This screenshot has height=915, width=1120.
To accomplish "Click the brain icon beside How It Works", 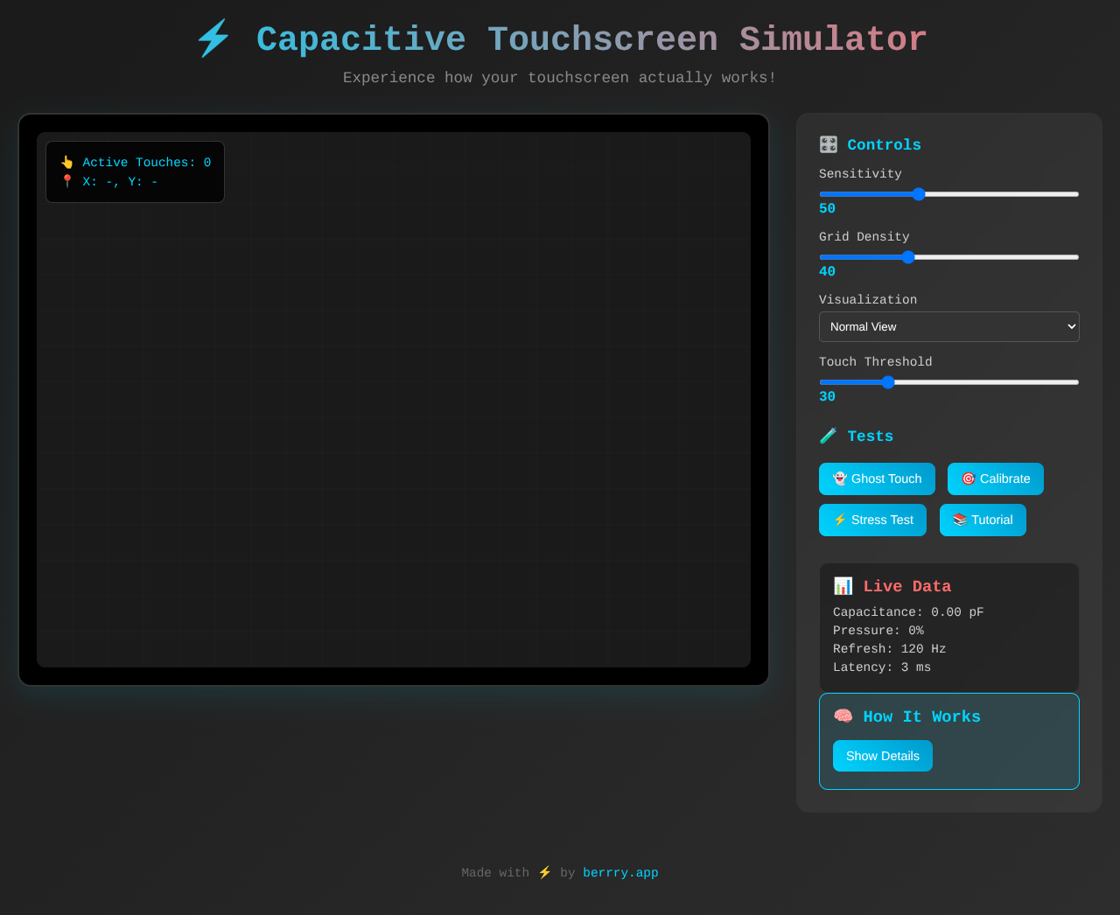I will pos(843,716).
